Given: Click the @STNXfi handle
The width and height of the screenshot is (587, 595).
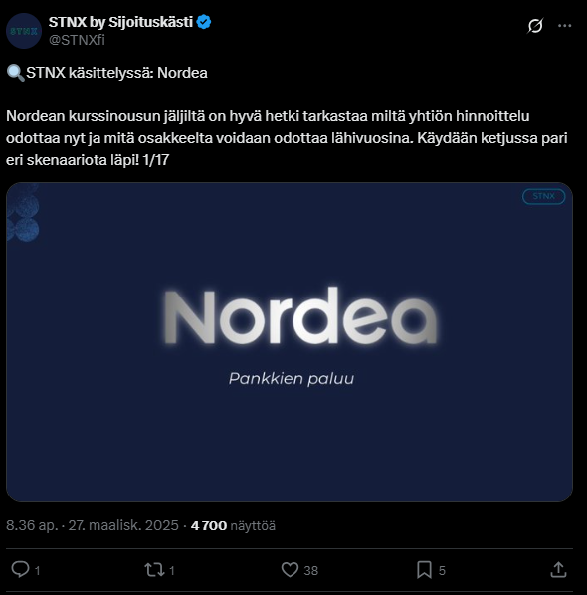Looking at the screenshot, I should [77, 40].
